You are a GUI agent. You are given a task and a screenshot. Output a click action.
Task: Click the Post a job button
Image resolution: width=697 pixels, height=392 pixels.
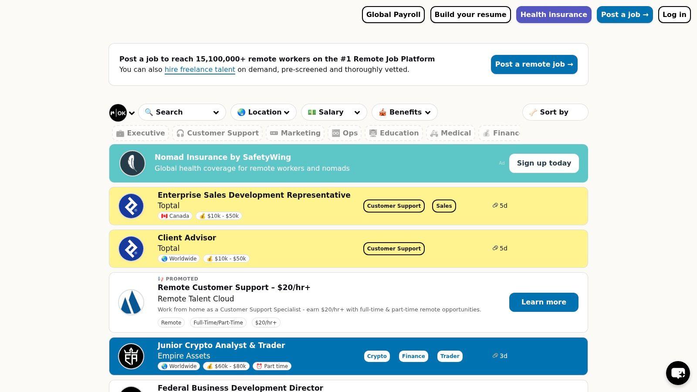coord(625,15)
